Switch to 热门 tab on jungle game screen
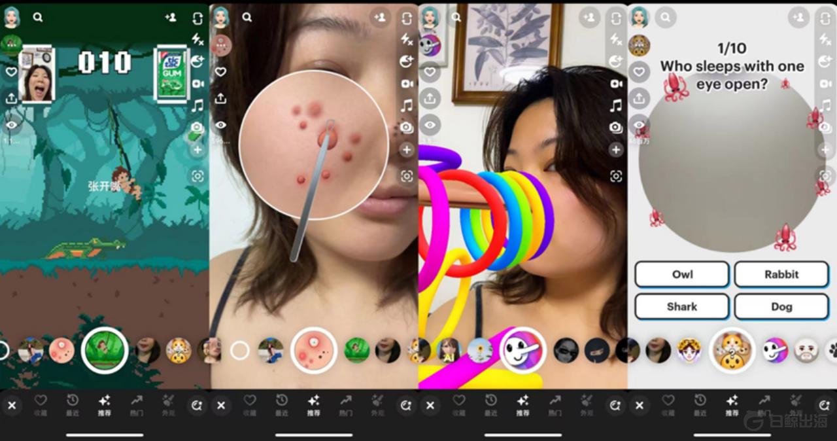This screenshot has height=441, width=837. pos(136,405)
